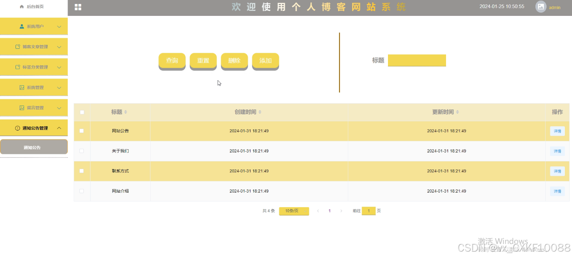Open 详情 for 关于我们 row

pos(557,151)
